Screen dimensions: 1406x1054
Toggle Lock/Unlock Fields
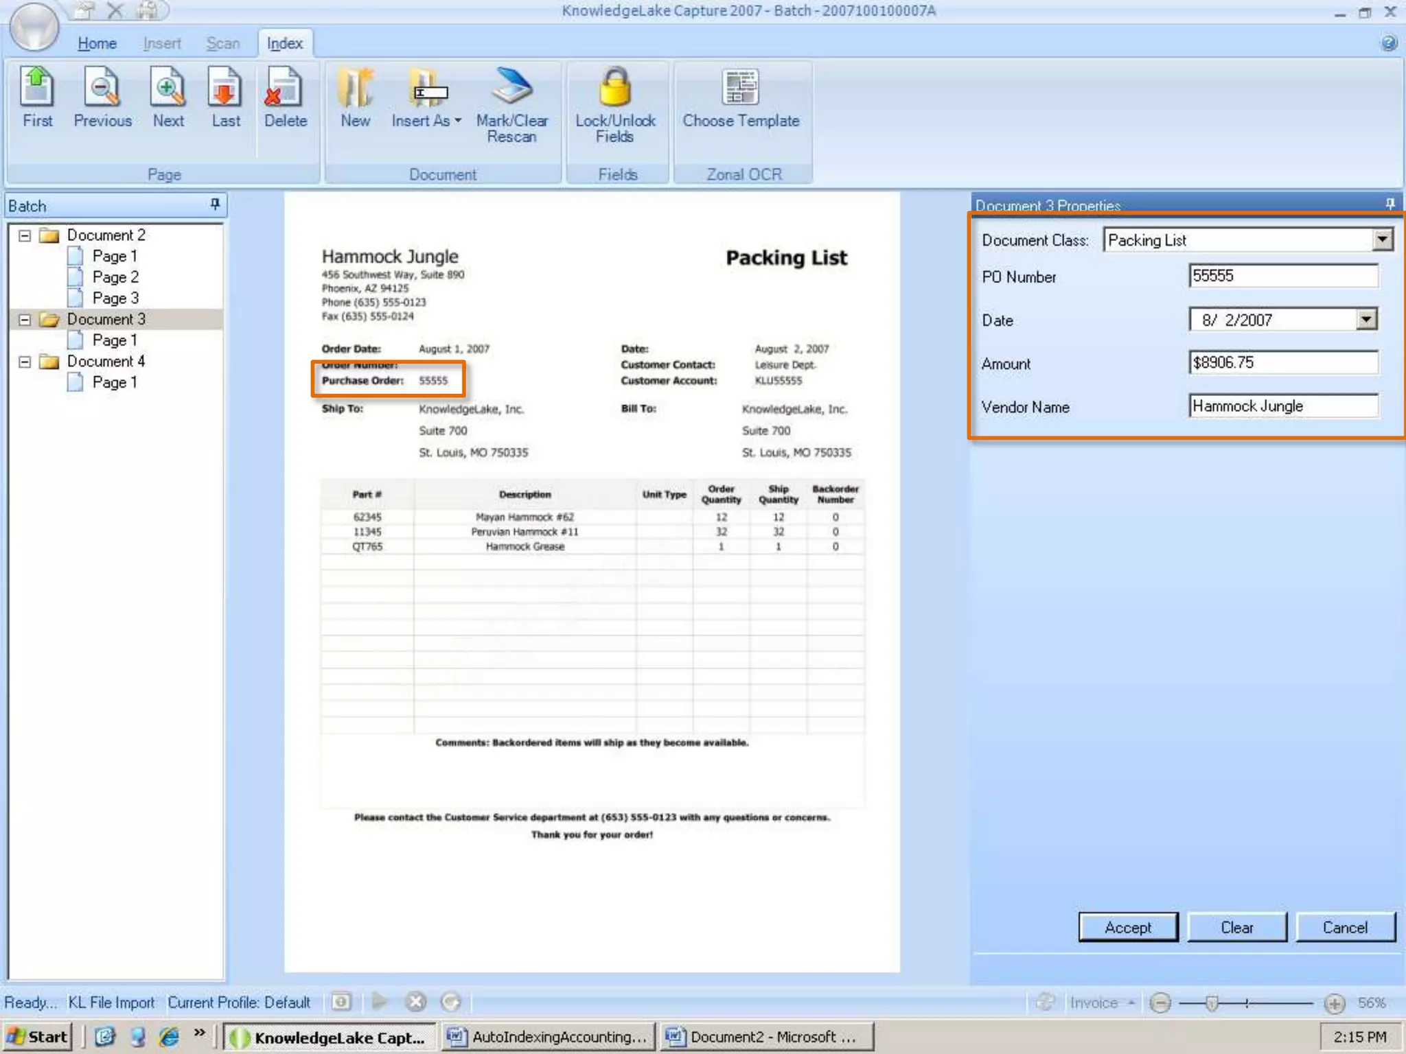click(615, 103)
